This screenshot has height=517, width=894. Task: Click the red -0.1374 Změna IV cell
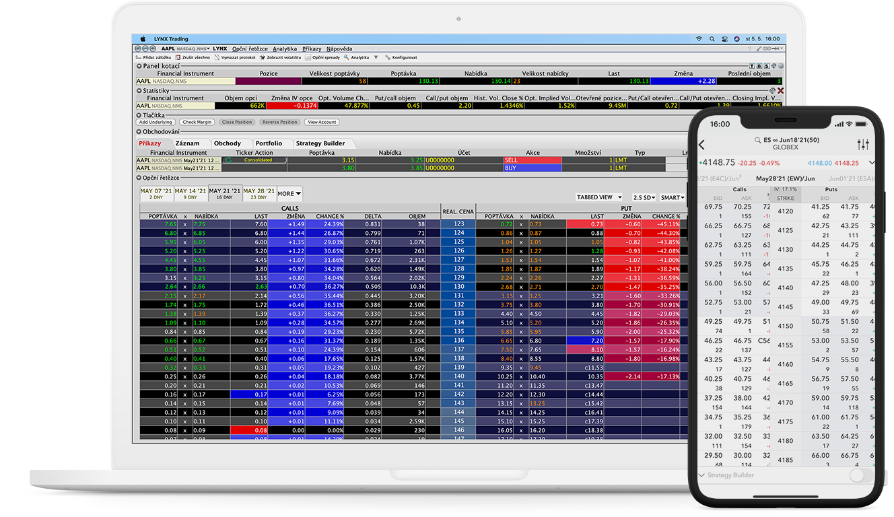[291, 106]
